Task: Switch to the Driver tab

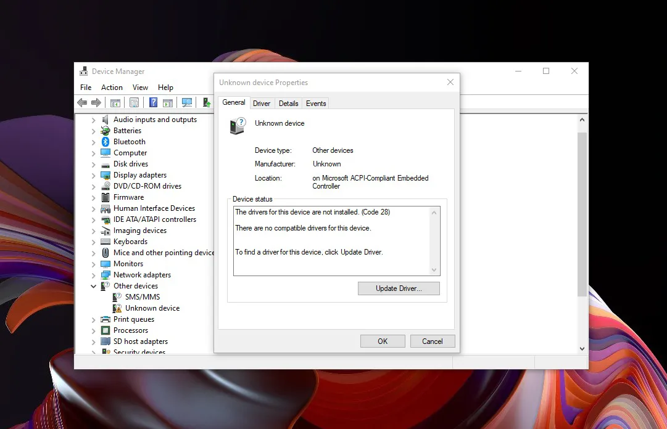Action: click(x=262, y=104)
